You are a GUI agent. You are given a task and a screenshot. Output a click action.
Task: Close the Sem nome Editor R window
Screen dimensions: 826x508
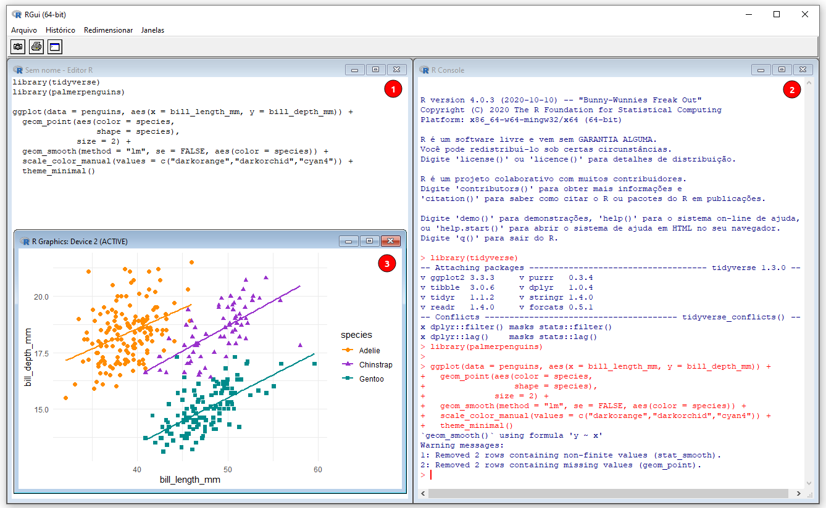(396, 70)
